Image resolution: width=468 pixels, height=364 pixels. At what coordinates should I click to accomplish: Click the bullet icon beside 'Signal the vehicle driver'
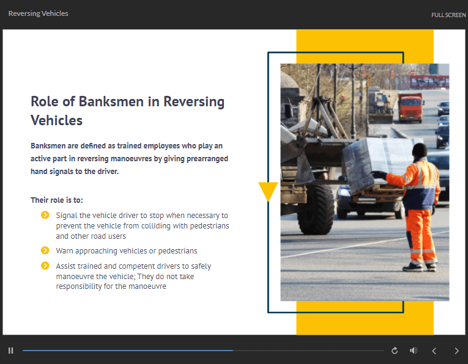[45, 215]
